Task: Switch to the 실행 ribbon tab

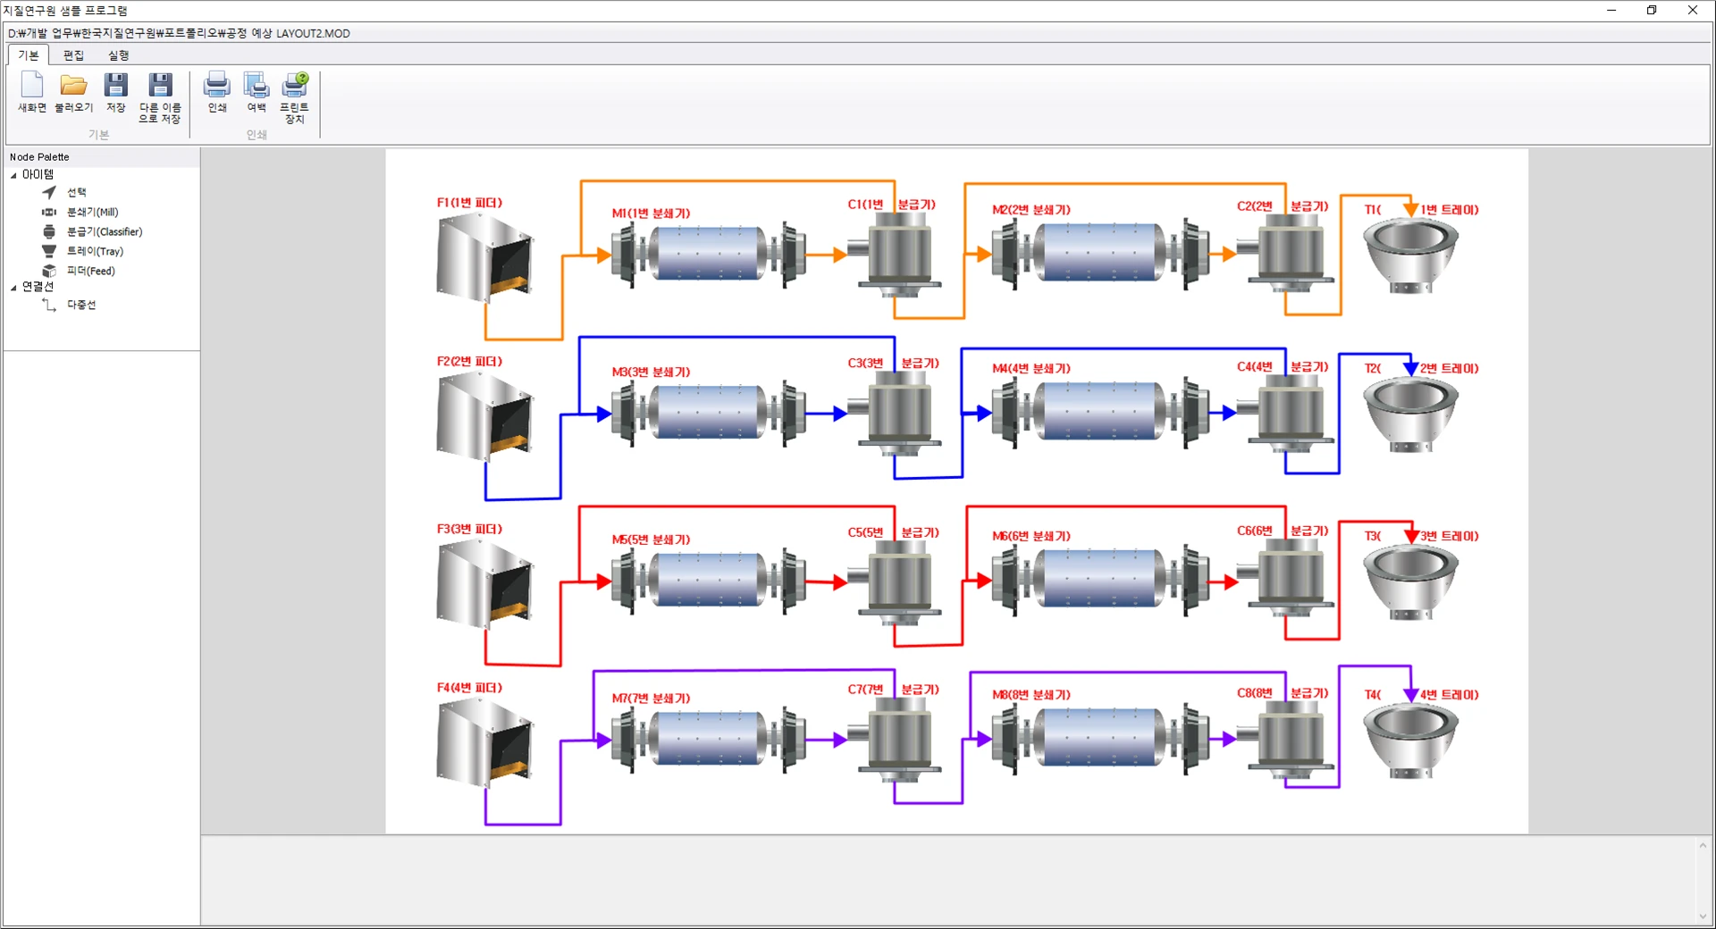Action: point(119,55)
